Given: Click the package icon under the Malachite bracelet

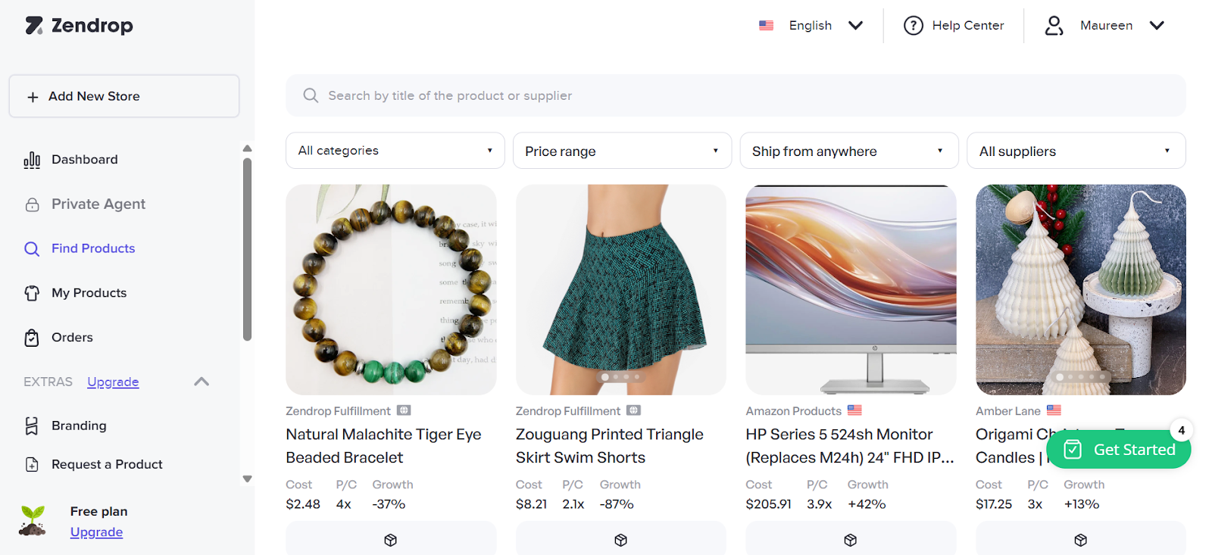Looking at the screenshot, I should pyautogui.click(x=390, y=540).
